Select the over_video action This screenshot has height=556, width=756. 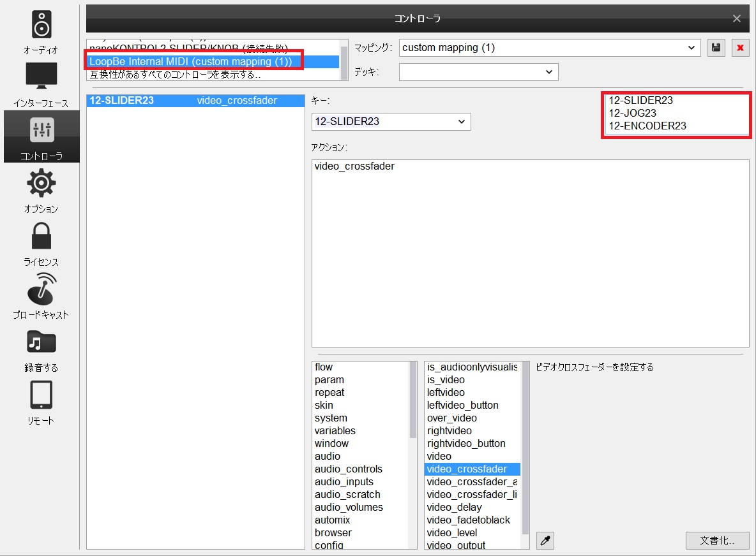(x=472, y=418)
